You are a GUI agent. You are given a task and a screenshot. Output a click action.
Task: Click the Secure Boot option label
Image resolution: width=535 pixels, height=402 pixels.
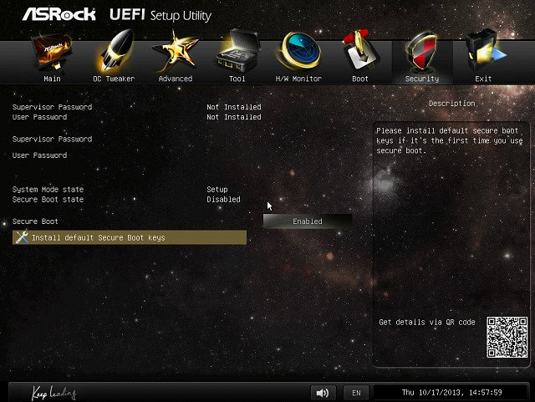(x=35, y=221)
